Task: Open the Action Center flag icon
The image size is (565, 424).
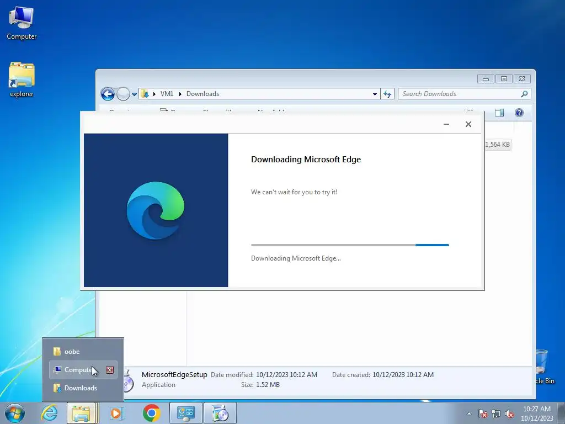Action: [483, 414]
